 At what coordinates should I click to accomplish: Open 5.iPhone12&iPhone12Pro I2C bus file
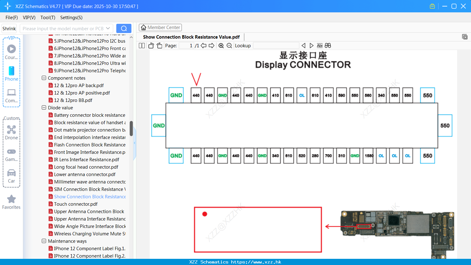coord(87,41)
